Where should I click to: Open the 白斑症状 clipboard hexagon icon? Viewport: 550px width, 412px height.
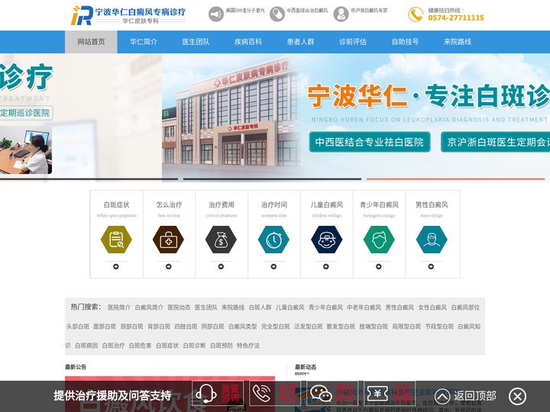point(116,240)
